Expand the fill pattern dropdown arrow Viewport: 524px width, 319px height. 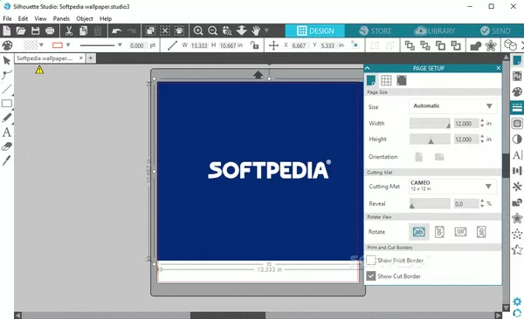(x=41, y=44)
